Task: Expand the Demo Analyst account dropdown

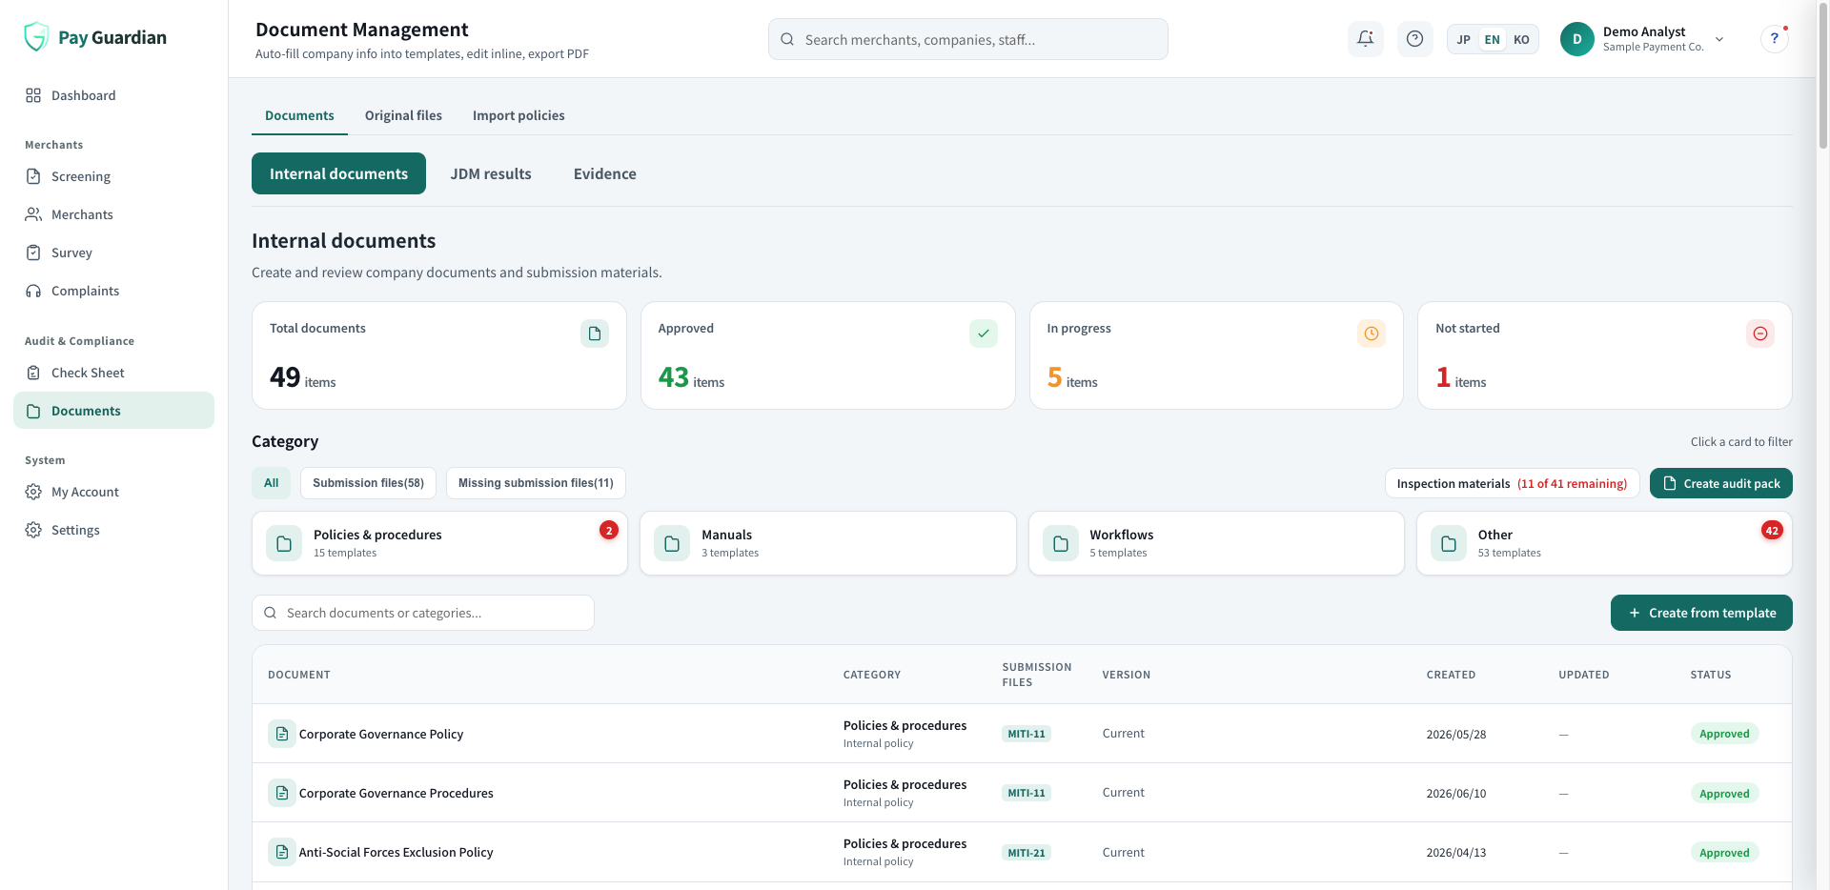Action: click(1719, 39)
